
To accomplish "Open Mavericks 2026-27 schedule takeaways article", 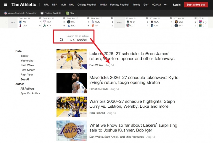I will [134, 80].
